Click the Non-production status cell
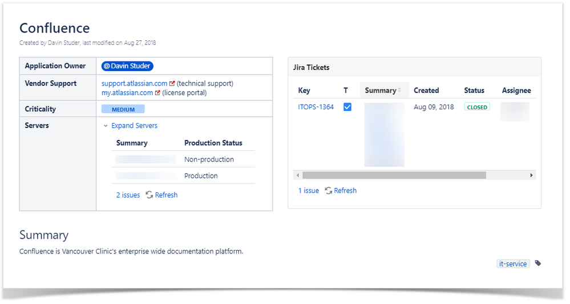Image resolution: width=570 pixels, height=304 pixels. 209,159
